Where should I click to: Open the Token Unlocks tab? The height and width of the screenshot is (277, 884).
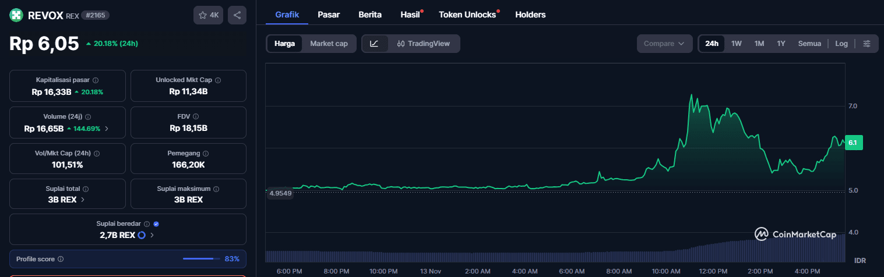tap(467, 15)
